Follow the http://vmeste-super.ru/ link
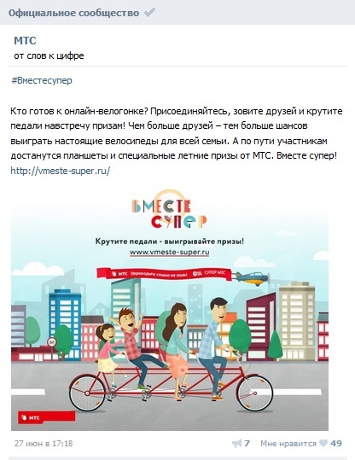This screenshot has height=460, width=355. point(60,171)
